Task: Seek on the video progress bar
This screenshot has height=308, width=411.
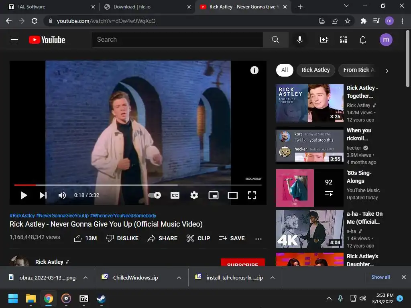Action: [x=138, y=185]
